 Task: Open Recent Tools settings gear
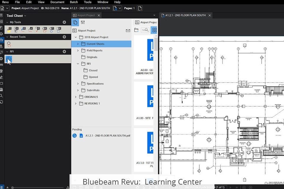64,37
